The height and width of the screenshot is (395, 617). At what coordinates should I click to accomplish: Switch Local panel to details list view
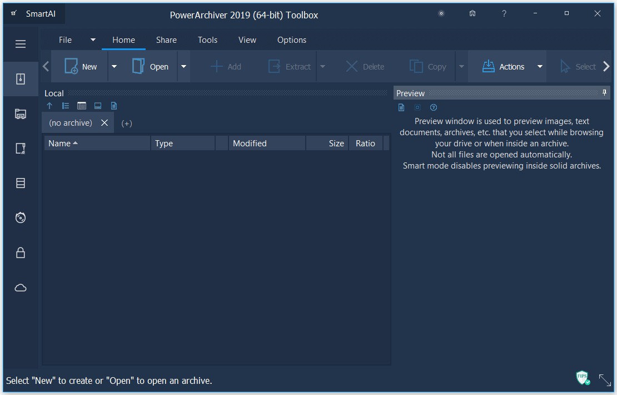click(82, 106)
